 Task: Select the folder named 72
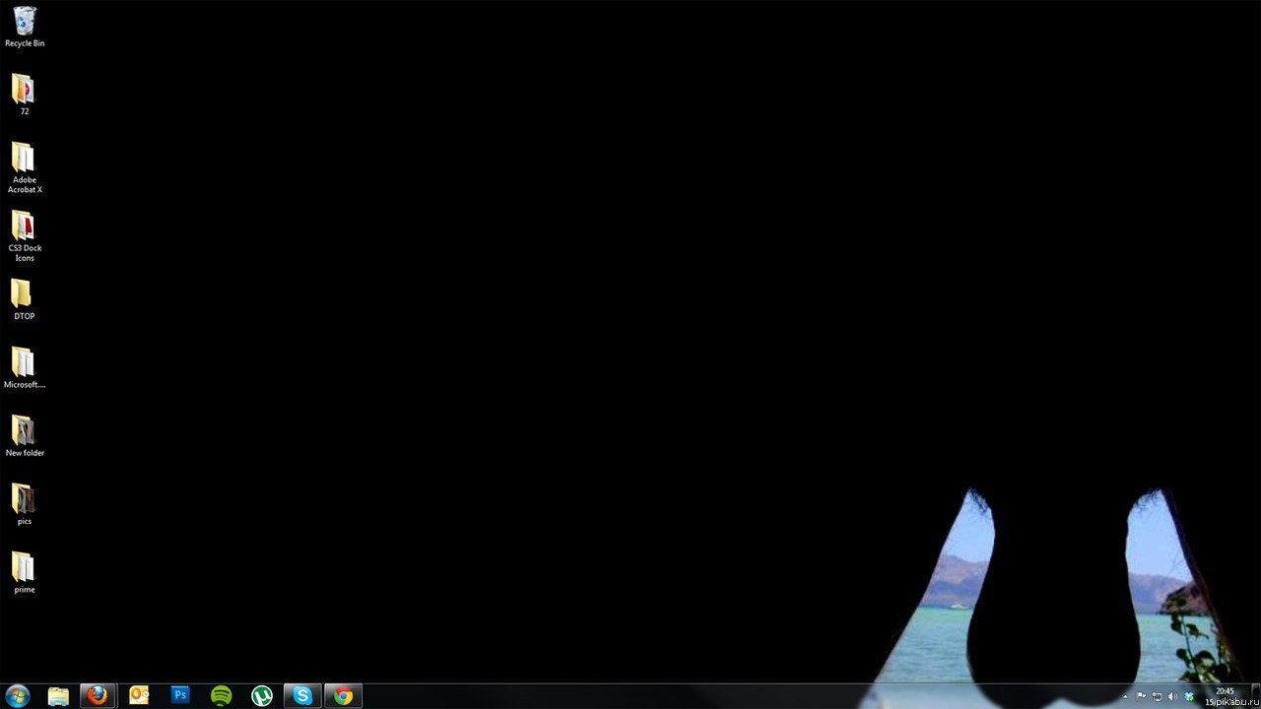[x=24, y=91]
